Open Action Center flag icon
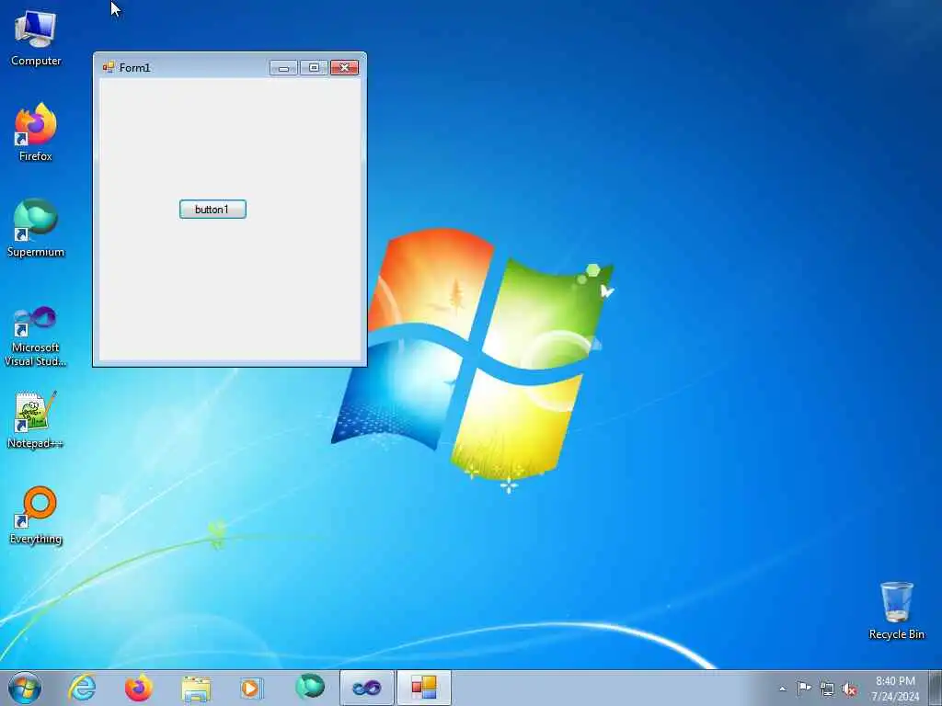 [x=804, y=688]
